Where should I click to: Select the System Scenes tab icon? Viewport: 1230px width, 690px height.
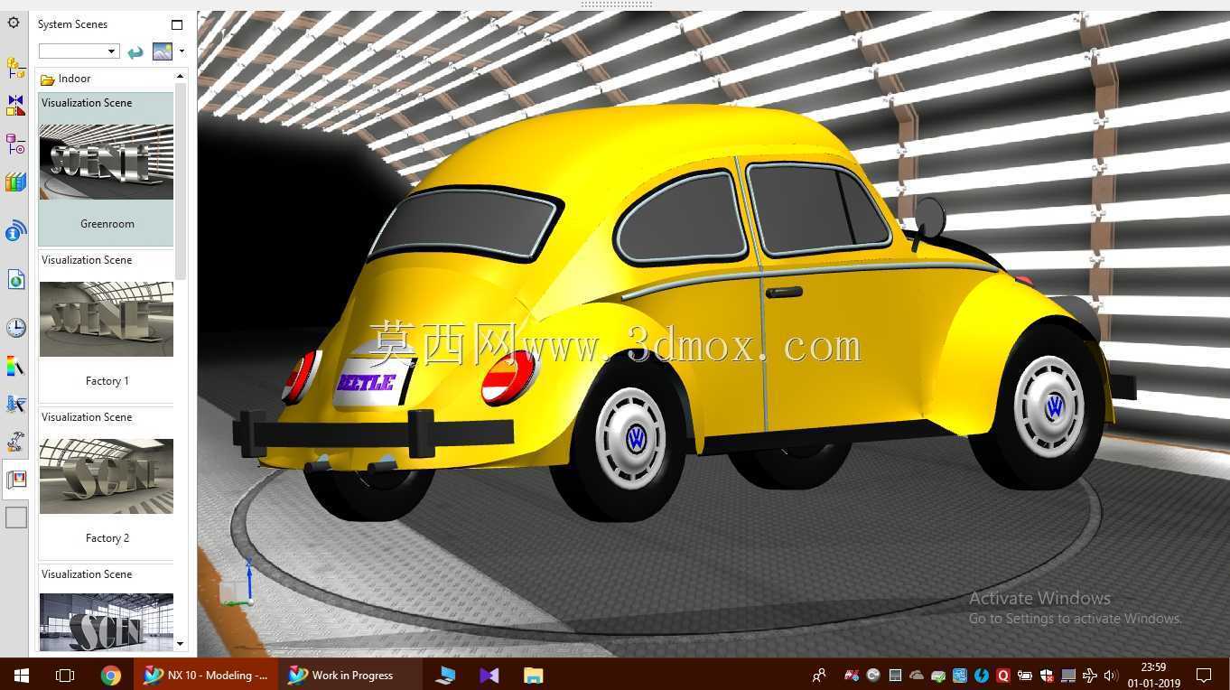[15, 480]
